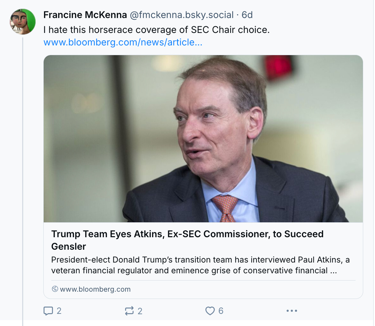
Task: Click the article description about Paul Atkins
Action: coord(194,265)
